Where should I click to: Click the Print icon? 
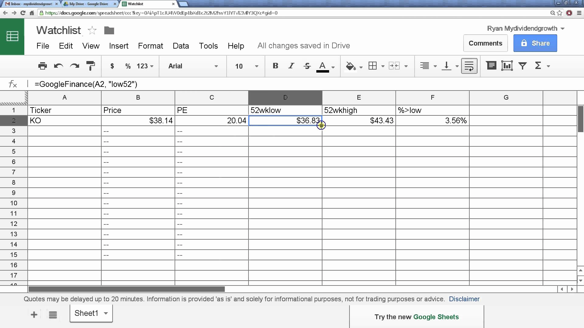pos(42,66)
